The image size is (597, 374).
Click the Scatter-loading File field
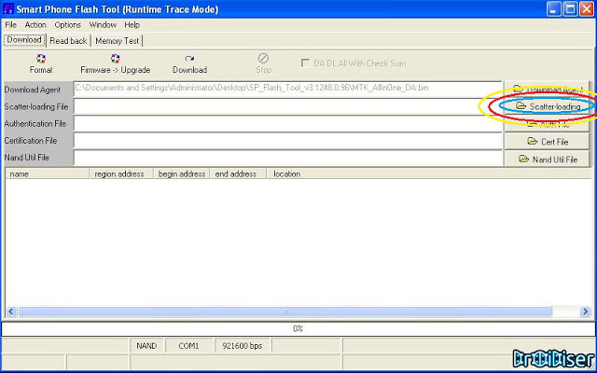coord(288,106)
